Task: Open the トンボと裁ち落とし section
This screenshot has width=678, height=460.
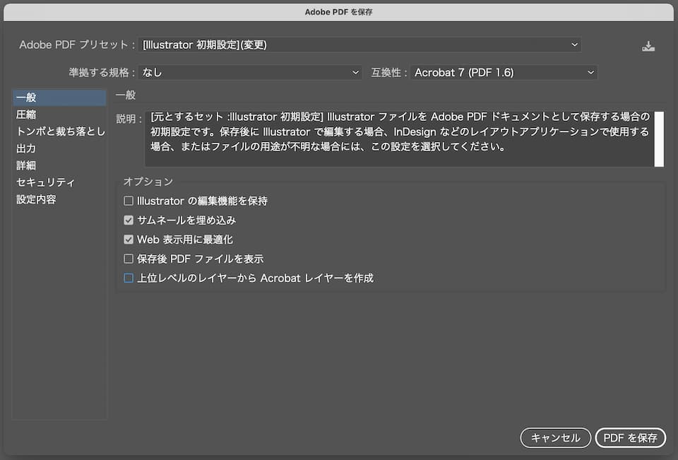Action: [x=59, y=131]
